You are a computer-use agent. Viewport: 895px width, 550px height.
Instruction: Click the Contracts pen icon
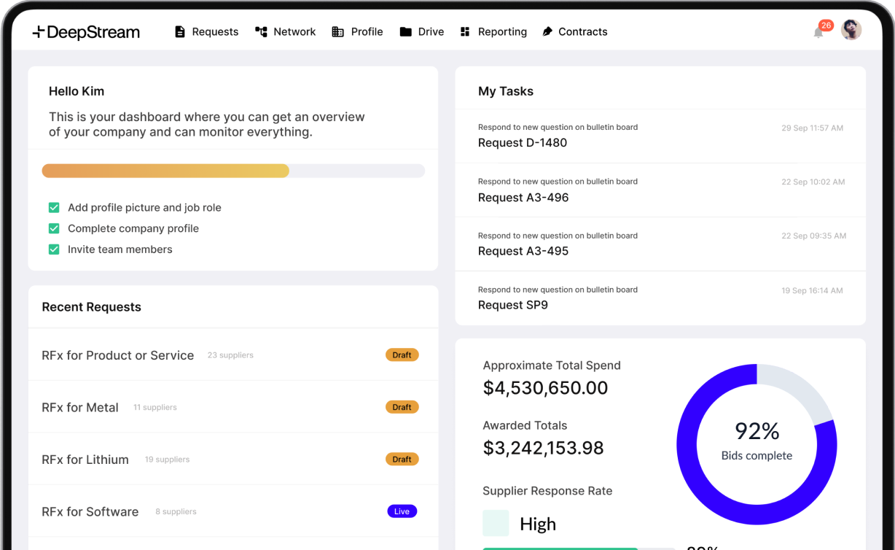pos(547,32)
